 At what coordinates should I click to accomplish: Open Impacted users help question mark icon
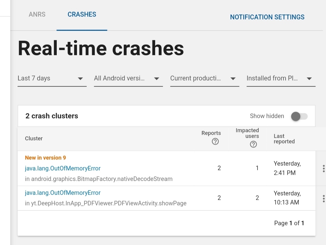253,144
